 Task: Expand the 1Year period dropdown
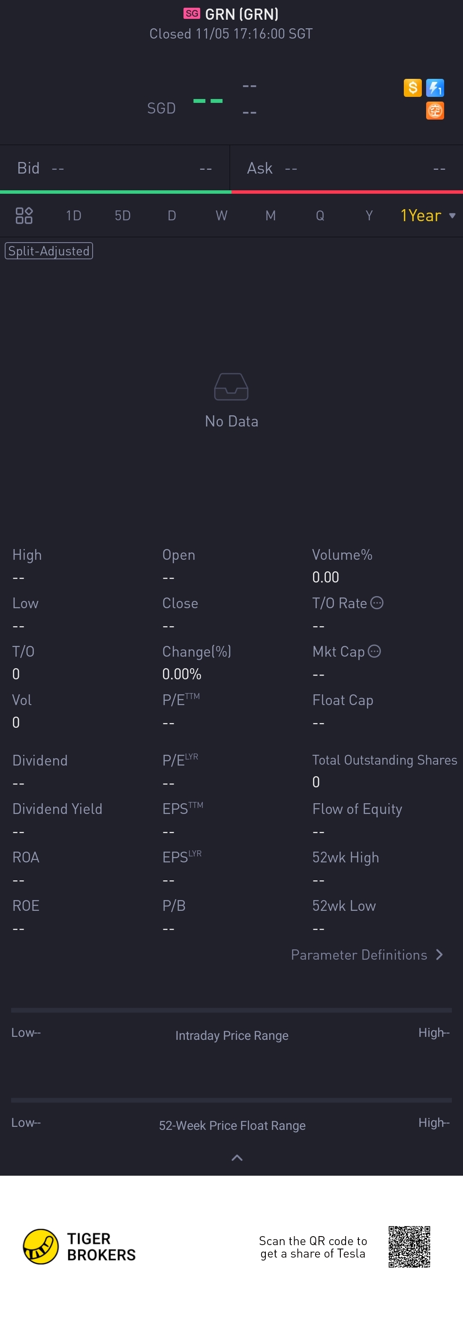(x=428, y=216)
